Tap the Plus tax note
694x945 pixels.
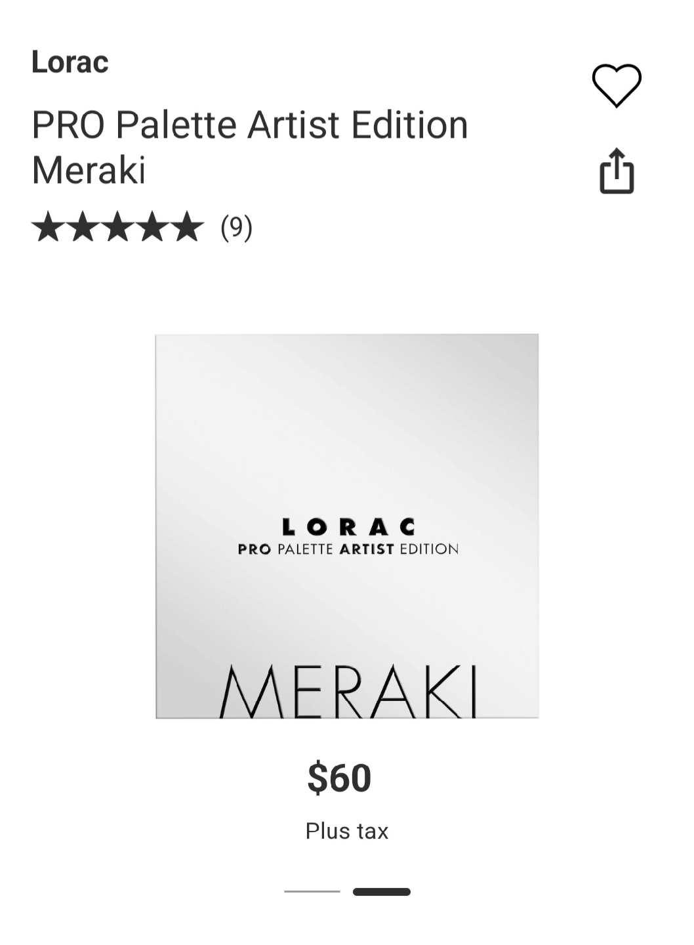click(347, 831)
